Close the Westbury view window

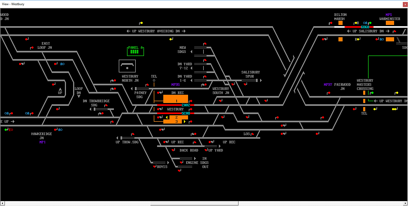tap(405, 4)
